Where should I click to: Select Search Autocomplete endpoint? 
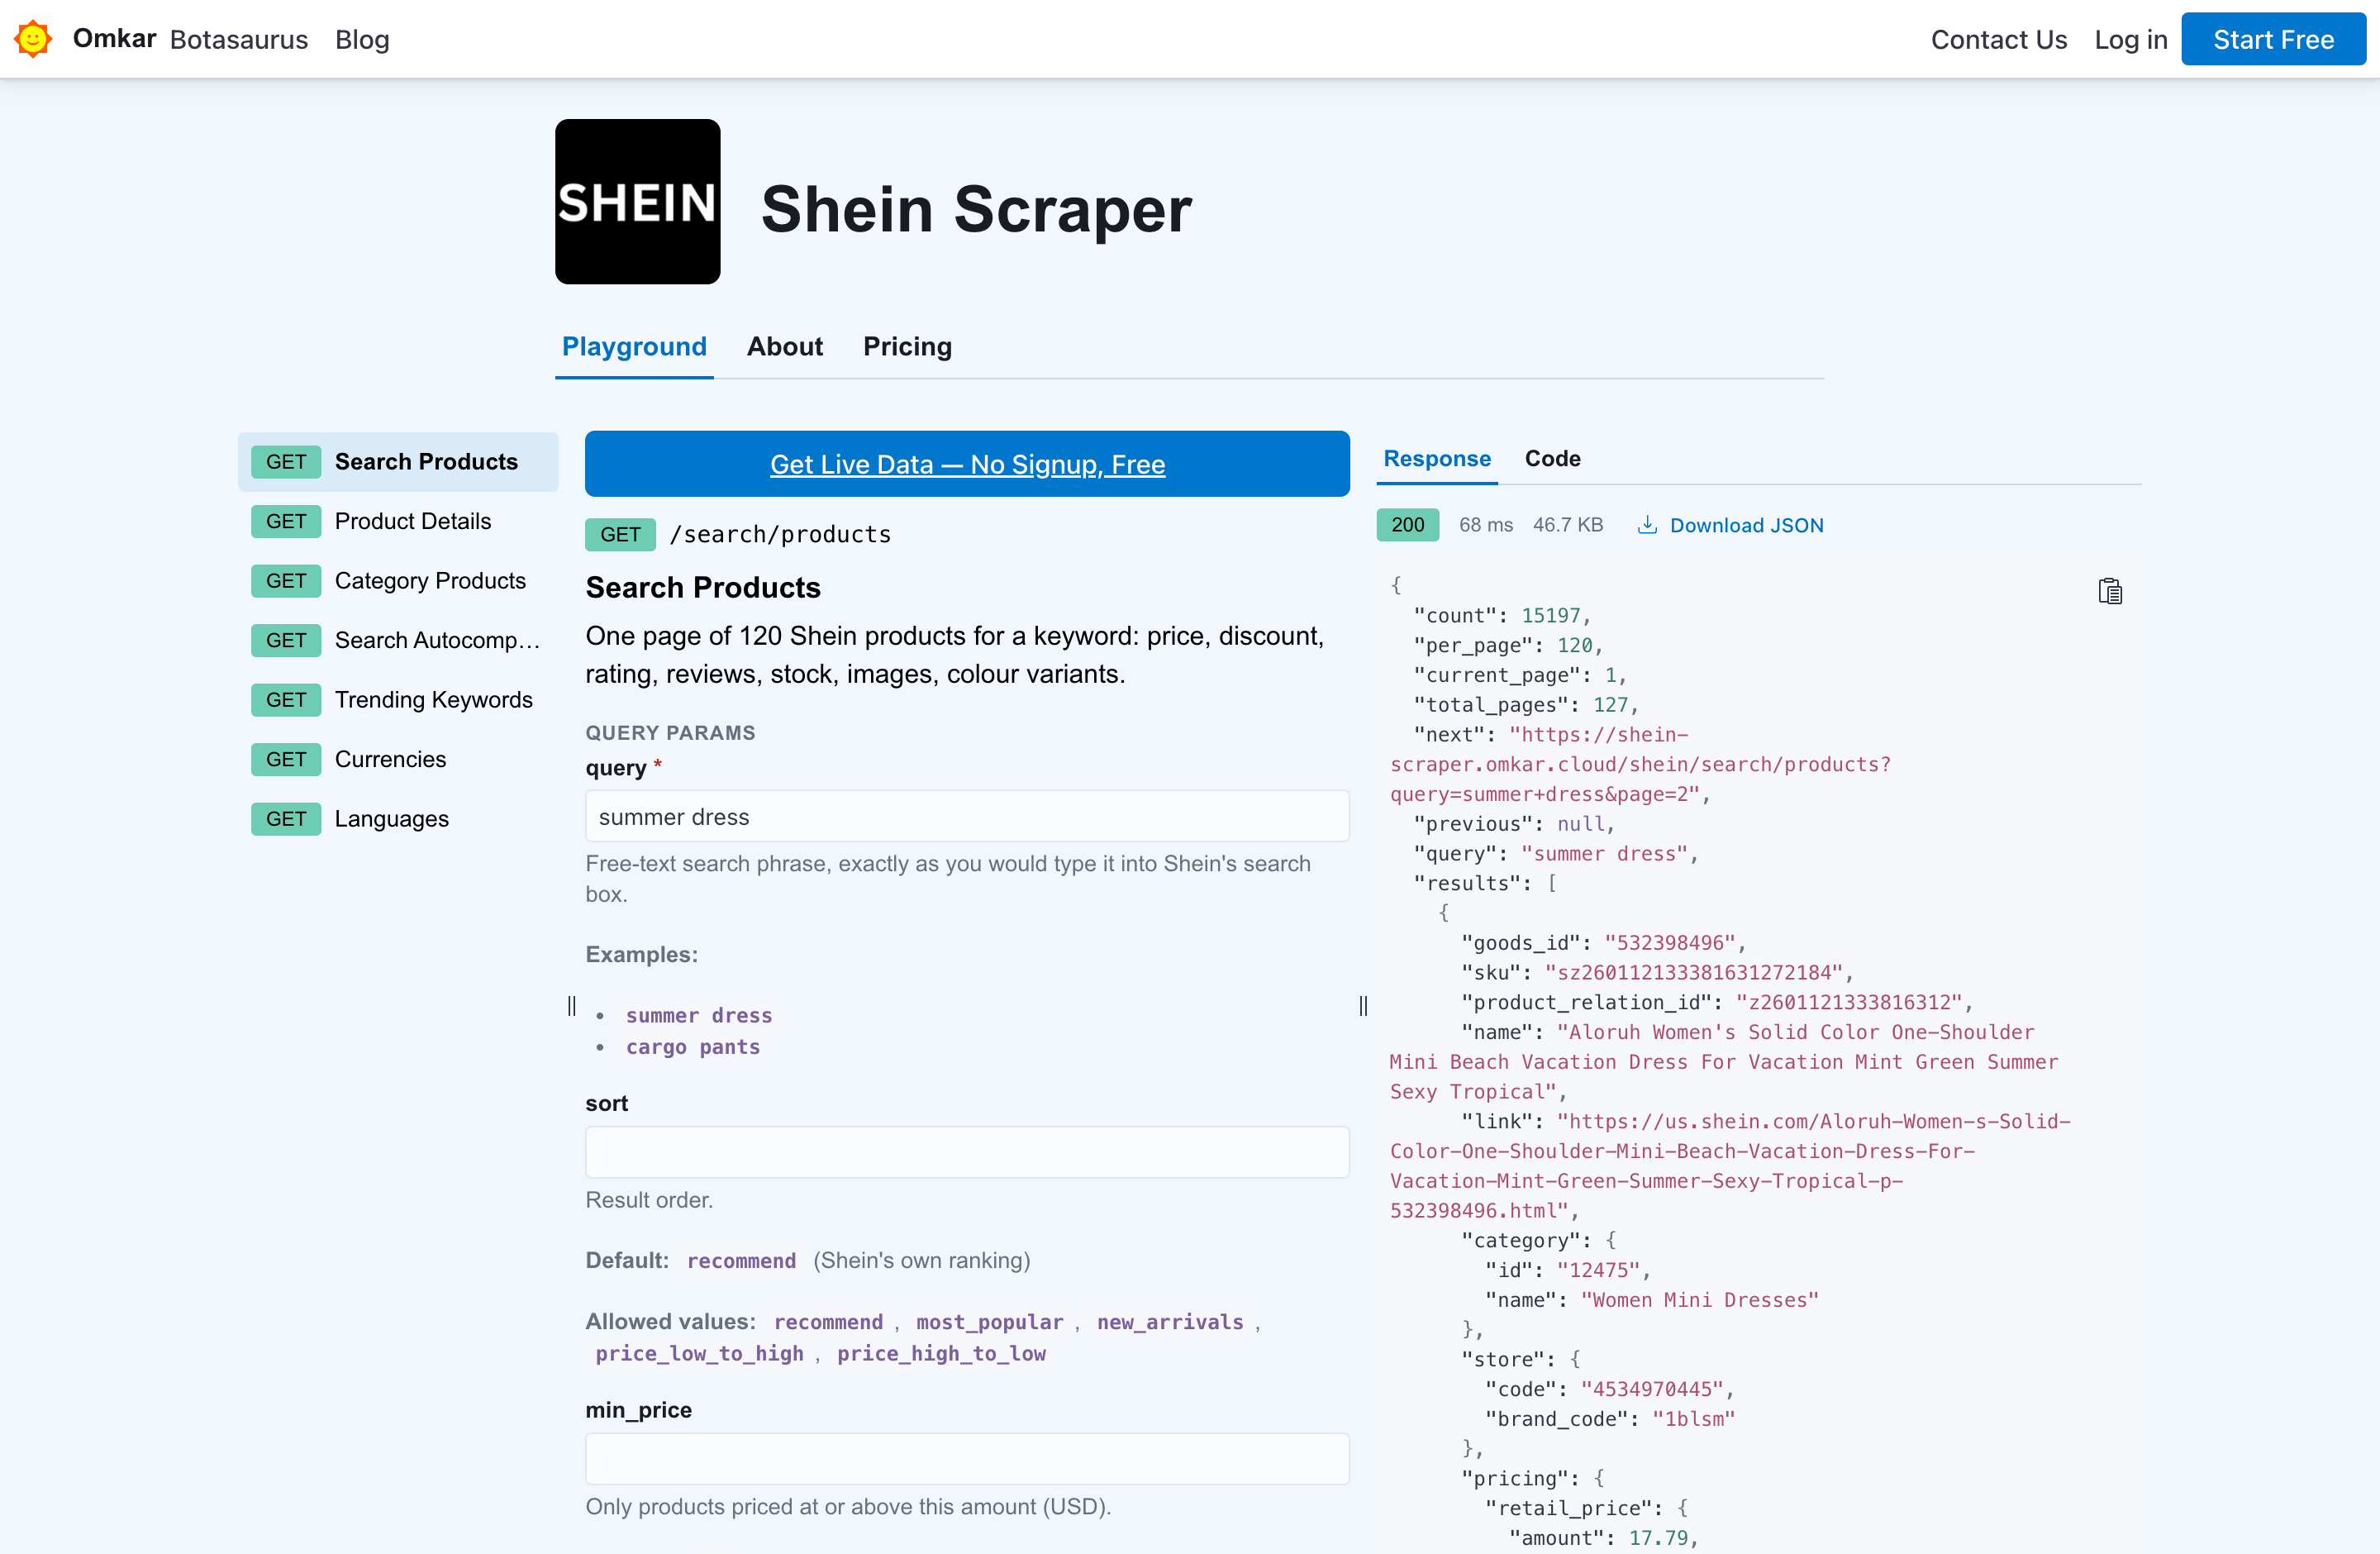(x=398, y=640)
